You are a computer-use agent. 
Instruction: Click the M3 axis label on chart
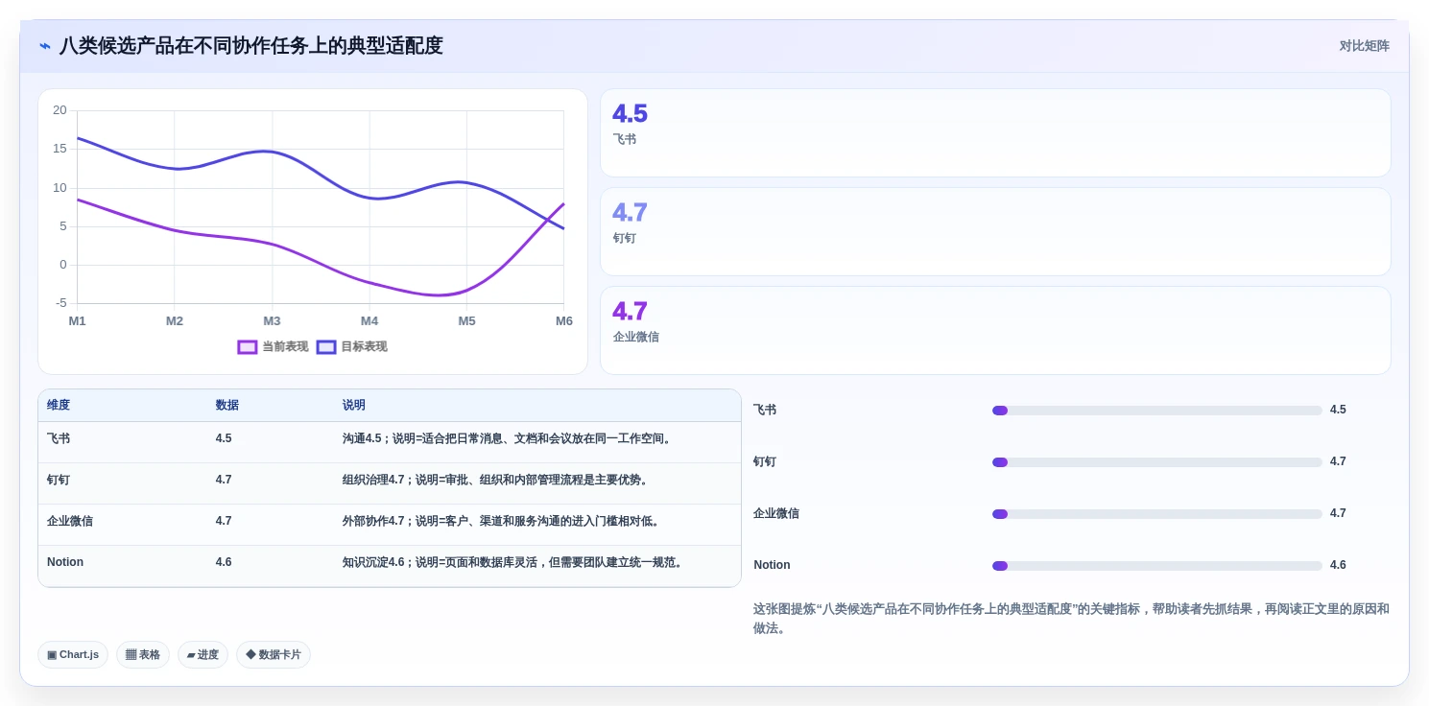[x=272, y=321]
